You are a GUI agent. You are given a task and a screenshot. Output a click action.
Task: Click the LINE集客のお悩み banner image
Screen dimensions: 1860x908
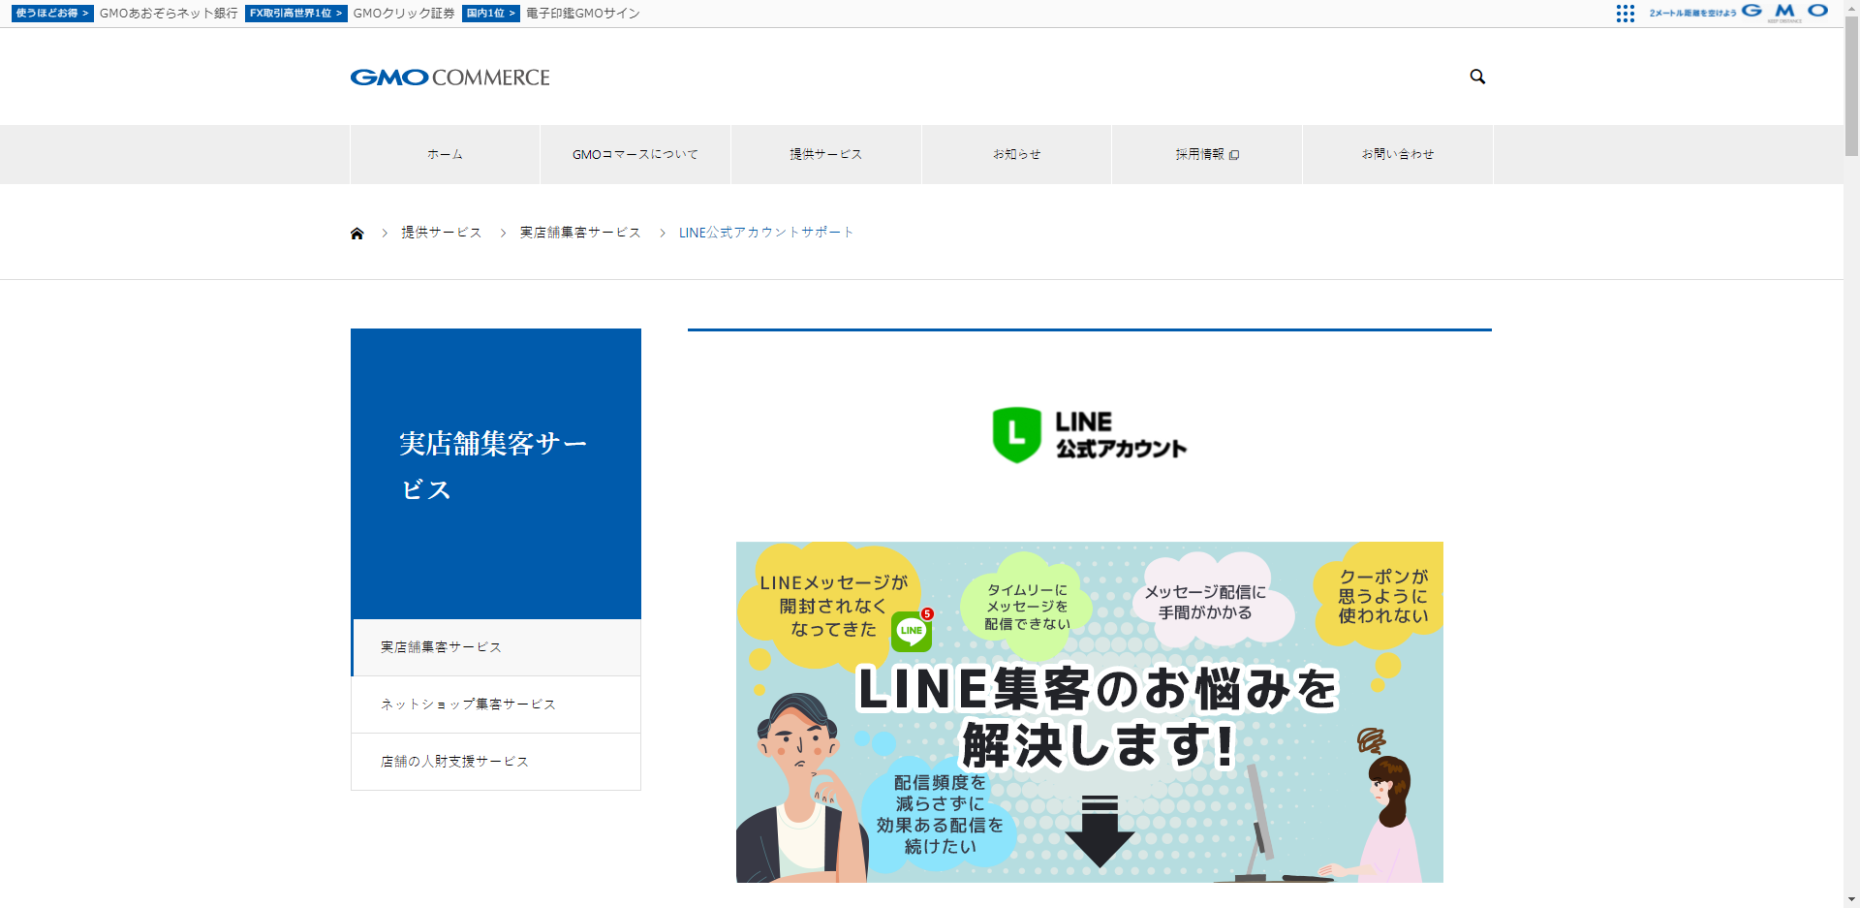[x=1090, y=712]
